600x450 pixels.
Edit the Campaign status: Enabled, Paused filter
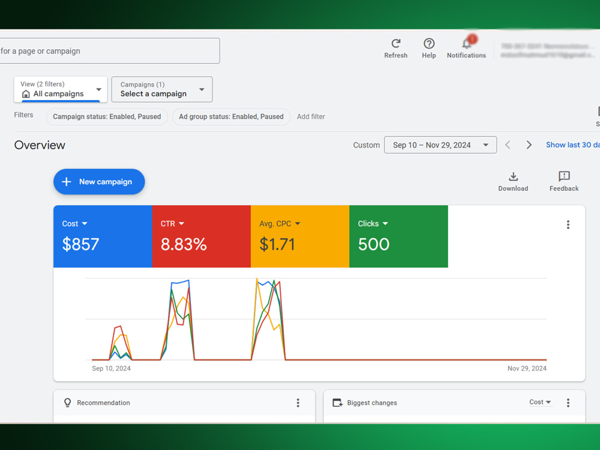(x=107, y=117)
